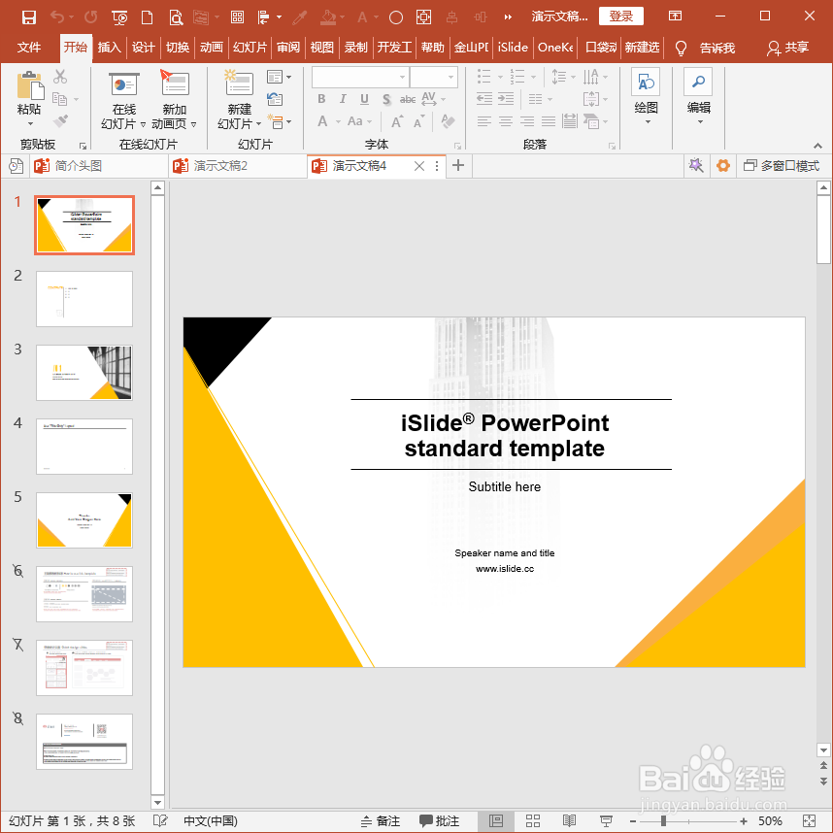Viewport: 833px width, 833px height.
Task: Click the multi-window mode (多窗口模式) button
Action: [x=781, y=166]
